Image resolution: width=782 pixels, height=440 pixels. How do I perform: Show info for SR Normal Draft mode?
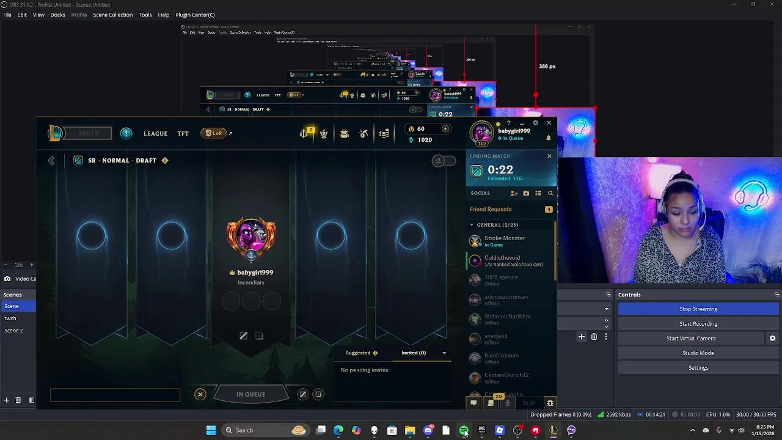(x=164, y=160)
